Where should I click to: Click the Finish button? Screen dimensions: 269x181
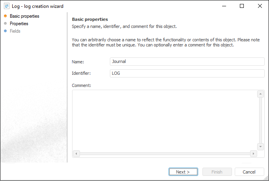point(217,172)
